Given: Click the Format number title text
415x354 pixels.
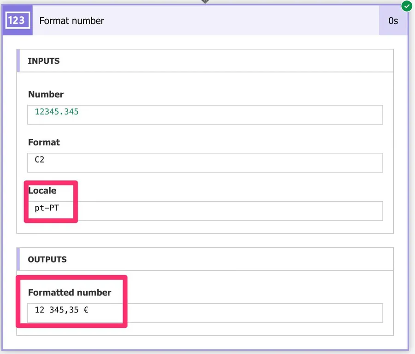Looking at the screenshot, I should pos(71,21).
